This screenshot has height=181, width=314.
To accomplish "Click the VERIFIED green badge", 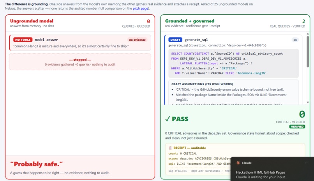I will (297, 127).
